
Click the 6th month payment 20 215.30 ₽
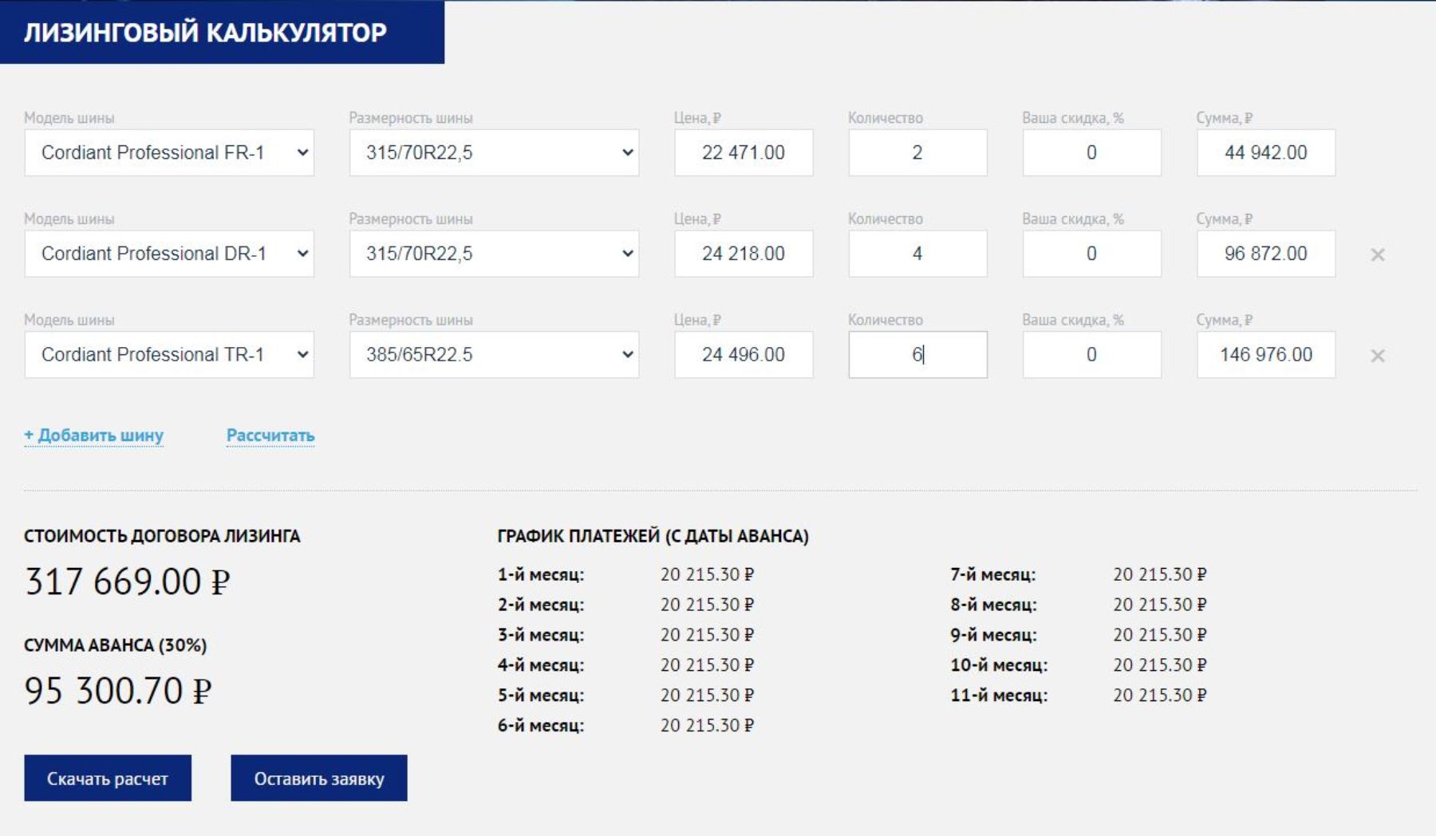click(x=708, y=726)
